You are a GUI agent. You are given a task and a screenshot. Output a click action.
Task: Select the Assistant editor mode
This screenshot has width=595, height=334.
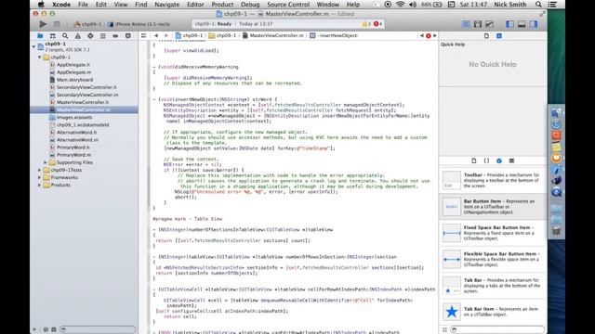click(x=478, y=24)
